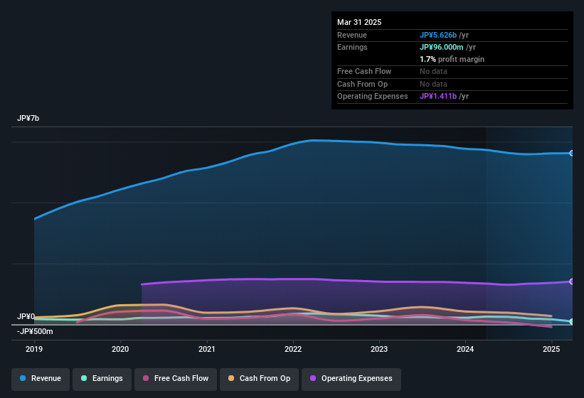Click the 2022 x-axis label
Viewport: 584px width, 398px height.
[x=293, y=349]
